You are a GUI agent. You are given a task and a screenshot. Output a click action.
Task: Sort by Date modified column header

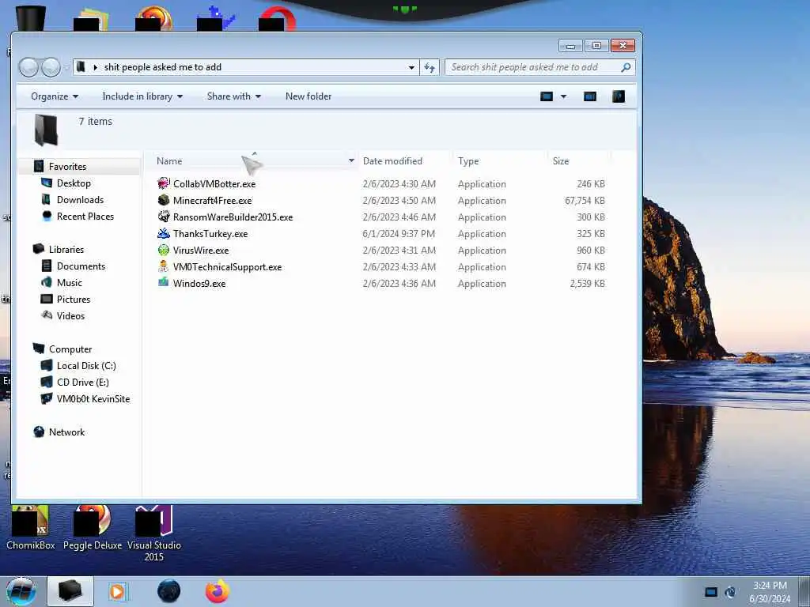(392, 161)
